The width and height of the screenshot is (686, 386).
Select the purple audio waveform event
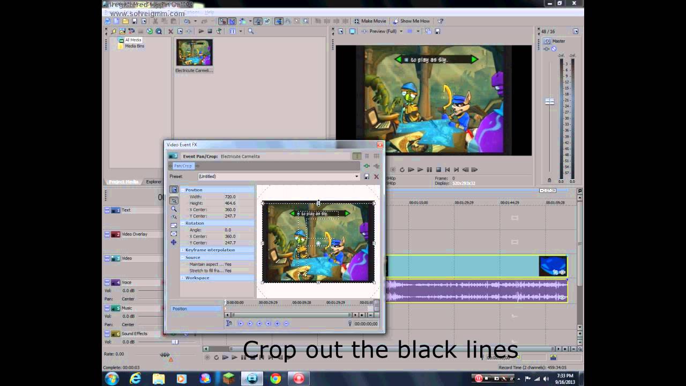pos(476,291)
